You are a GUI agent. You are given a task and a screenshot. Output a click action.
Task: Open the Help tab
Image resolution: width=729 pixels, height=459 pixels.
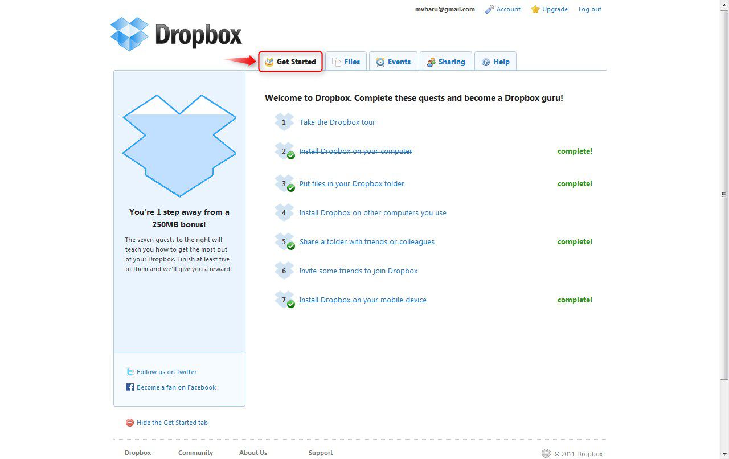click(x=495, y=62)
